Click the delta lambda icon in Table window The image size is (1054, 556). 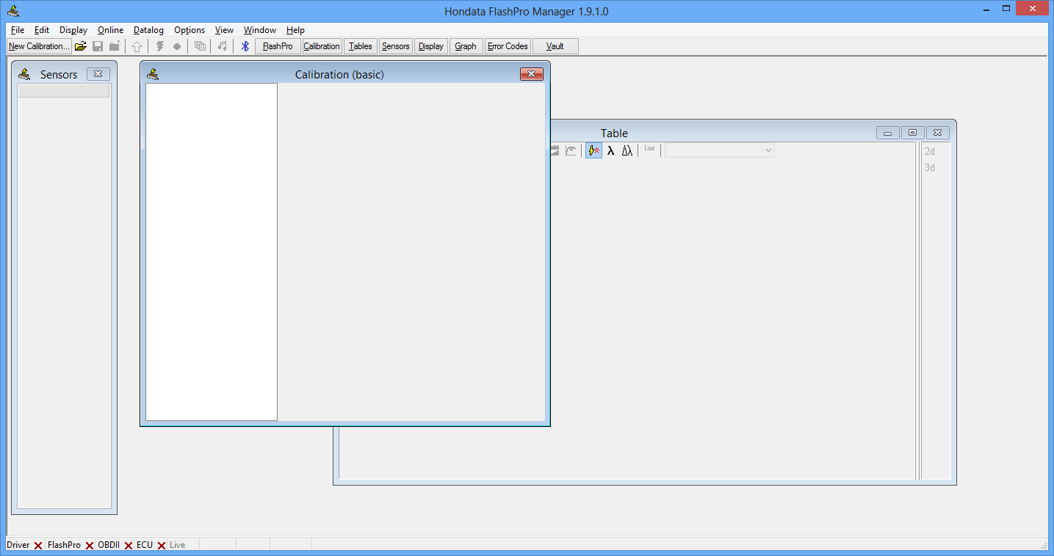coord(627,150)
